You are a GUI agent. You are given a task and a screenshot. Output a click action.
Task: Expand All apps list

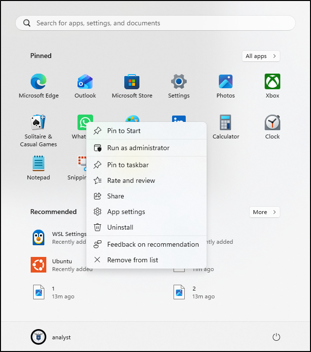261,56
